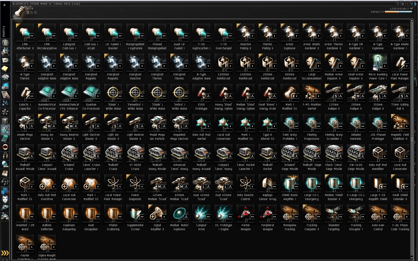
Task: Choose the 'Langour' Drive item
Action: coord(201,218)
